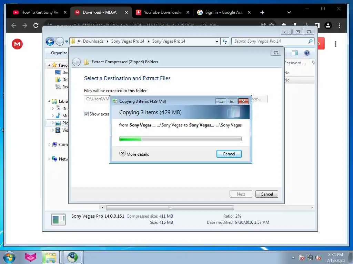This screenshot has height=264, width=353.
Task: Open Explorer help icon
Action: point(307,53)
